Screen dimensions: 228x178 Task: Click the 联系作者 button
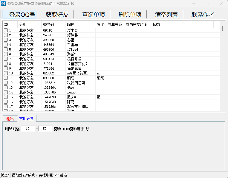click(x=203, y=15)
